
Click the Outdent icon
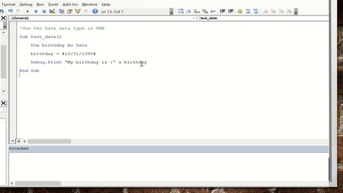tap(230, 11)
